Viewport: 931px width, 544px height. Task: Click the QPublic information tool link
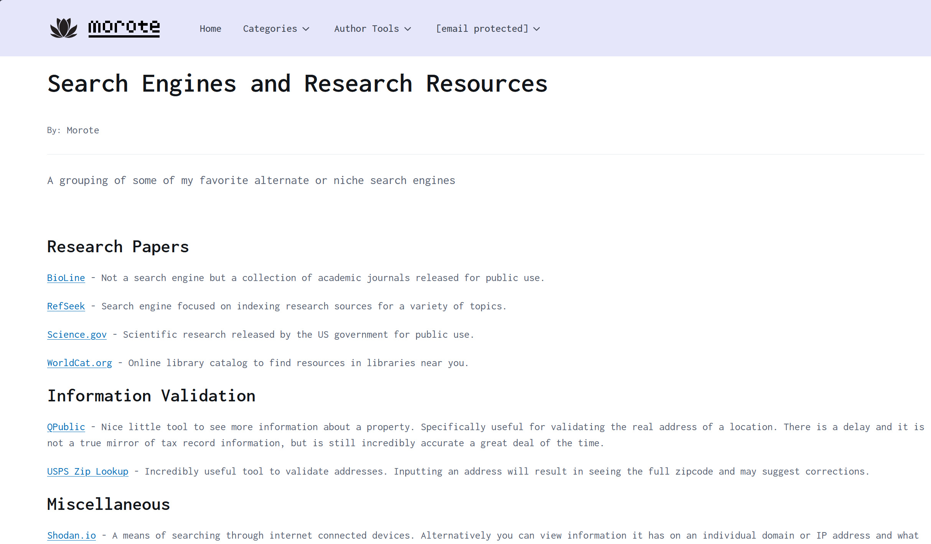[x=66, y=426]
